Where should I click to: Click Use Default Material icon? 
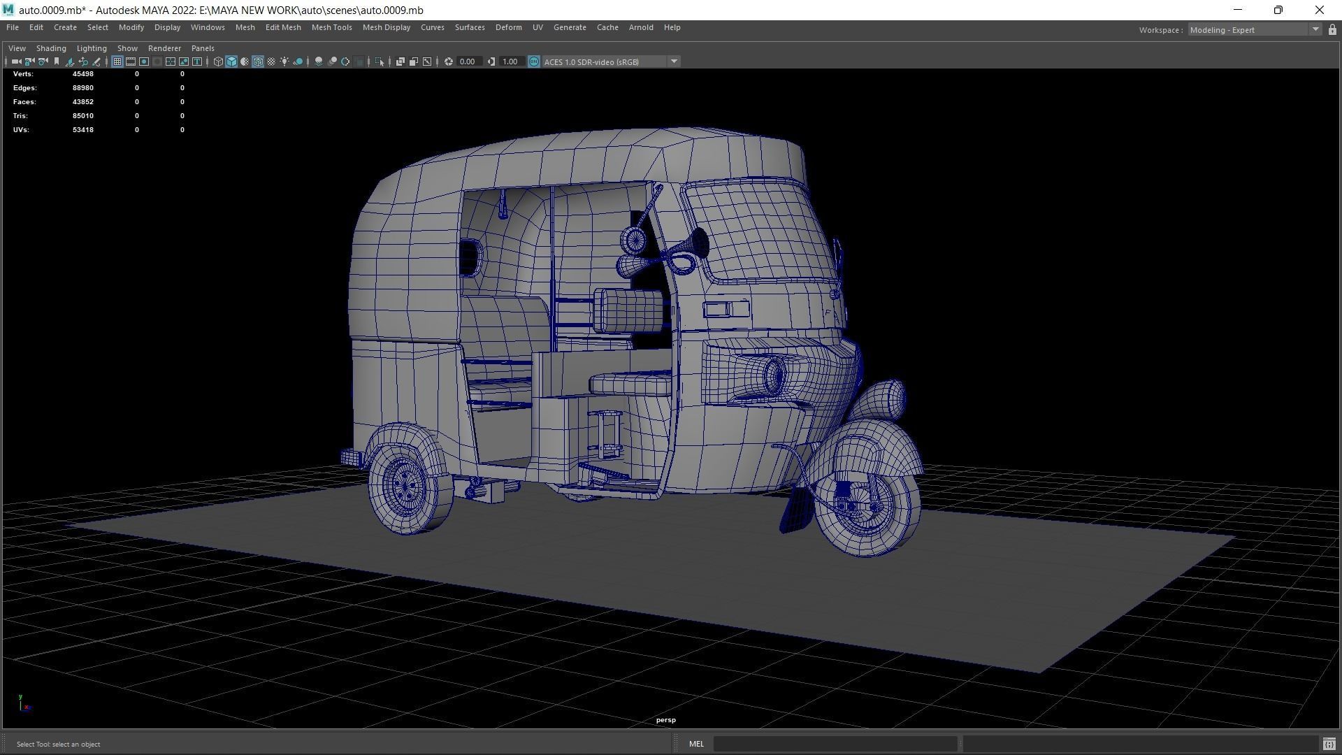[245, 62]
